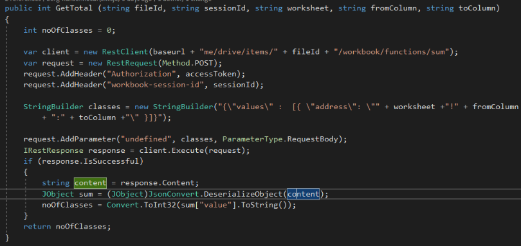Click the "me/drive/items/" string literal
Screen dimensions: 521x246
point(239,52)
